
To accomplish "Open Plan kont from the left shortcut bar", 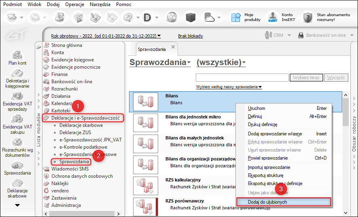I will coord(17,55).
